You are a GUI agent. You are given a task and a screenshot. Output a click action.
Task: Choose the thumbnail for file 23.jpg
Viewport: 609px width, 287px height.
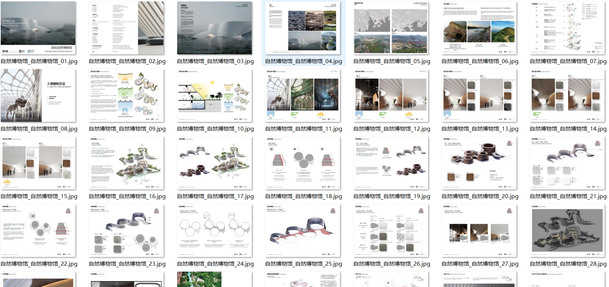coord(126,230)
